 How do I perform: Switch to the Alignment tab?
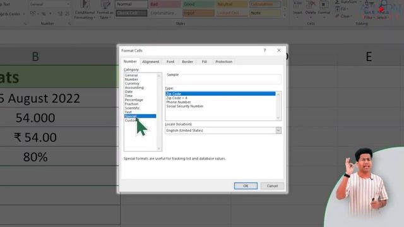pos(151,62)
